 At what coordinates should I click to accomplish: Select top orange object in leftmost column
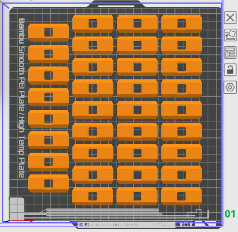click(x=48, y=33)
